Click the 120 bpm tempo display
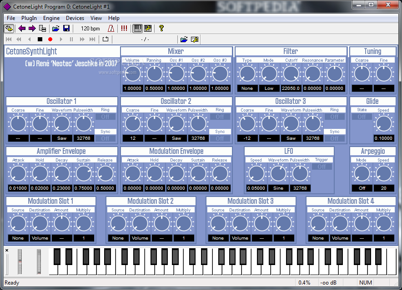Image resolution: width=402 pixels, height=290 pixels. [90, 29]
